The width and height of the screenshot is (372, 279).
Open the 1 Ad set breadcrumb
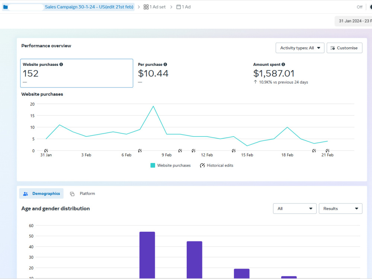click(x=154, y=7)
